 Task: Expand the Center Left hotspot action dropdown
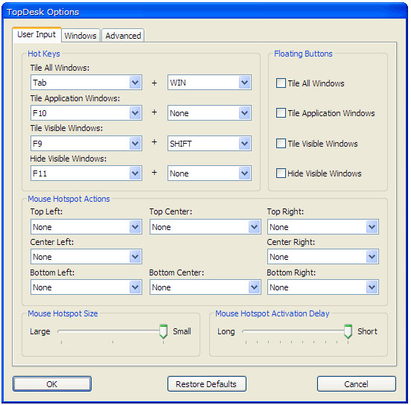tap(86, 257)
